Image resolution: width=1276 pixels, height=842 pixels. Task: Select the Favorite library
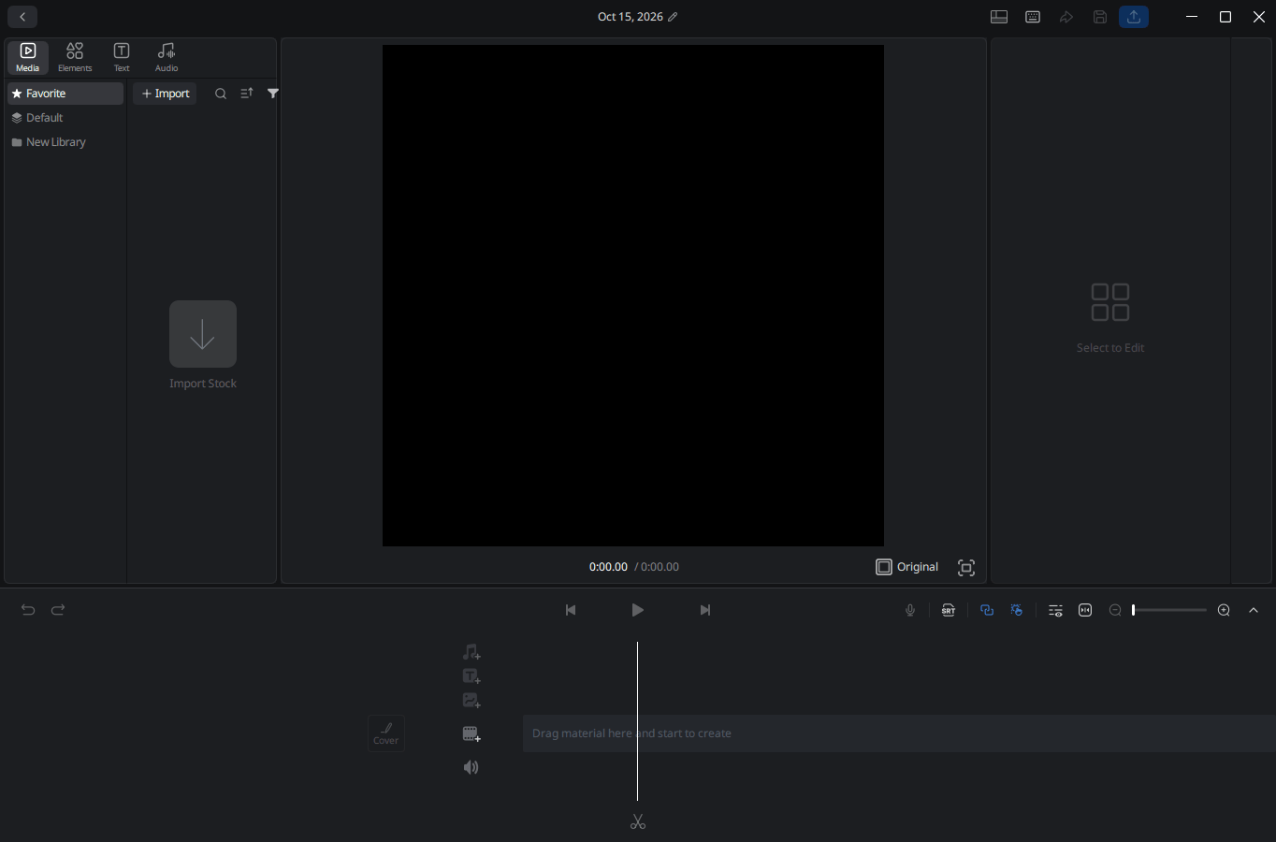coord(65,94)
